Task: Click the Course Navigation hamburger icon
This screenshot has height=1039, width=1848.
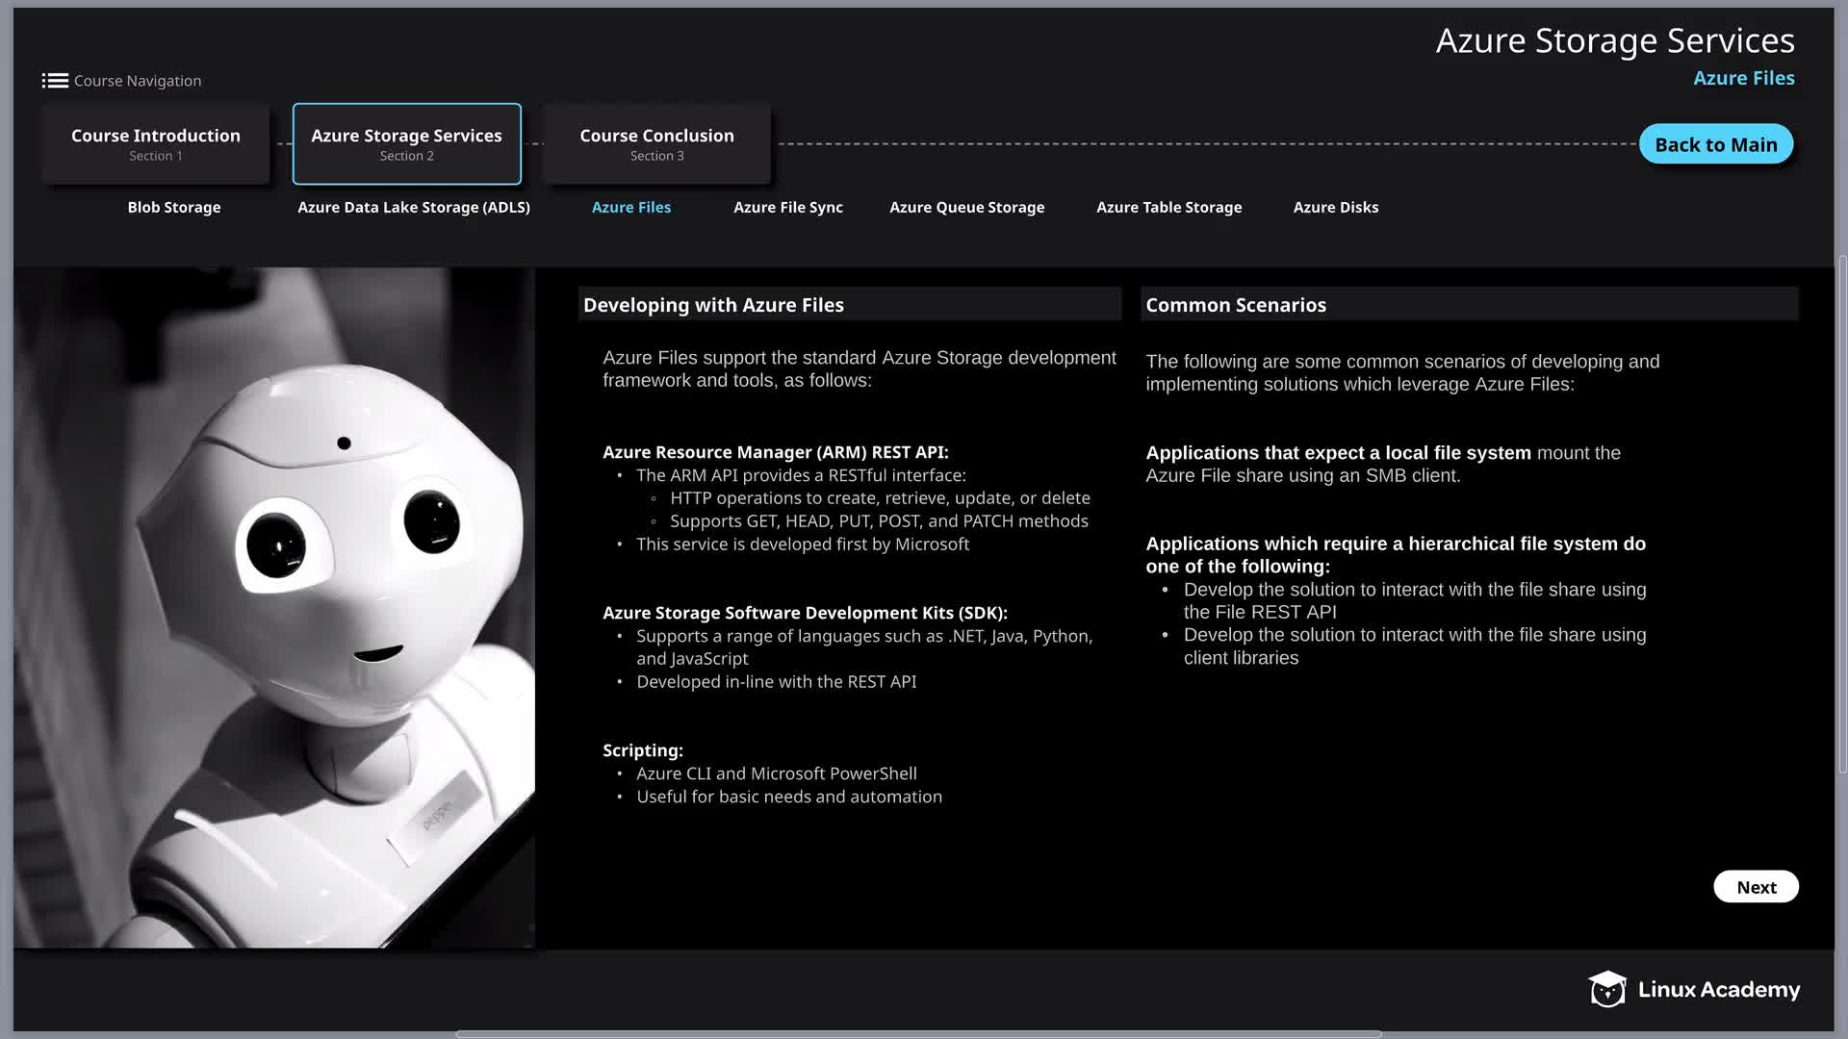Action: tap(55, 81)
